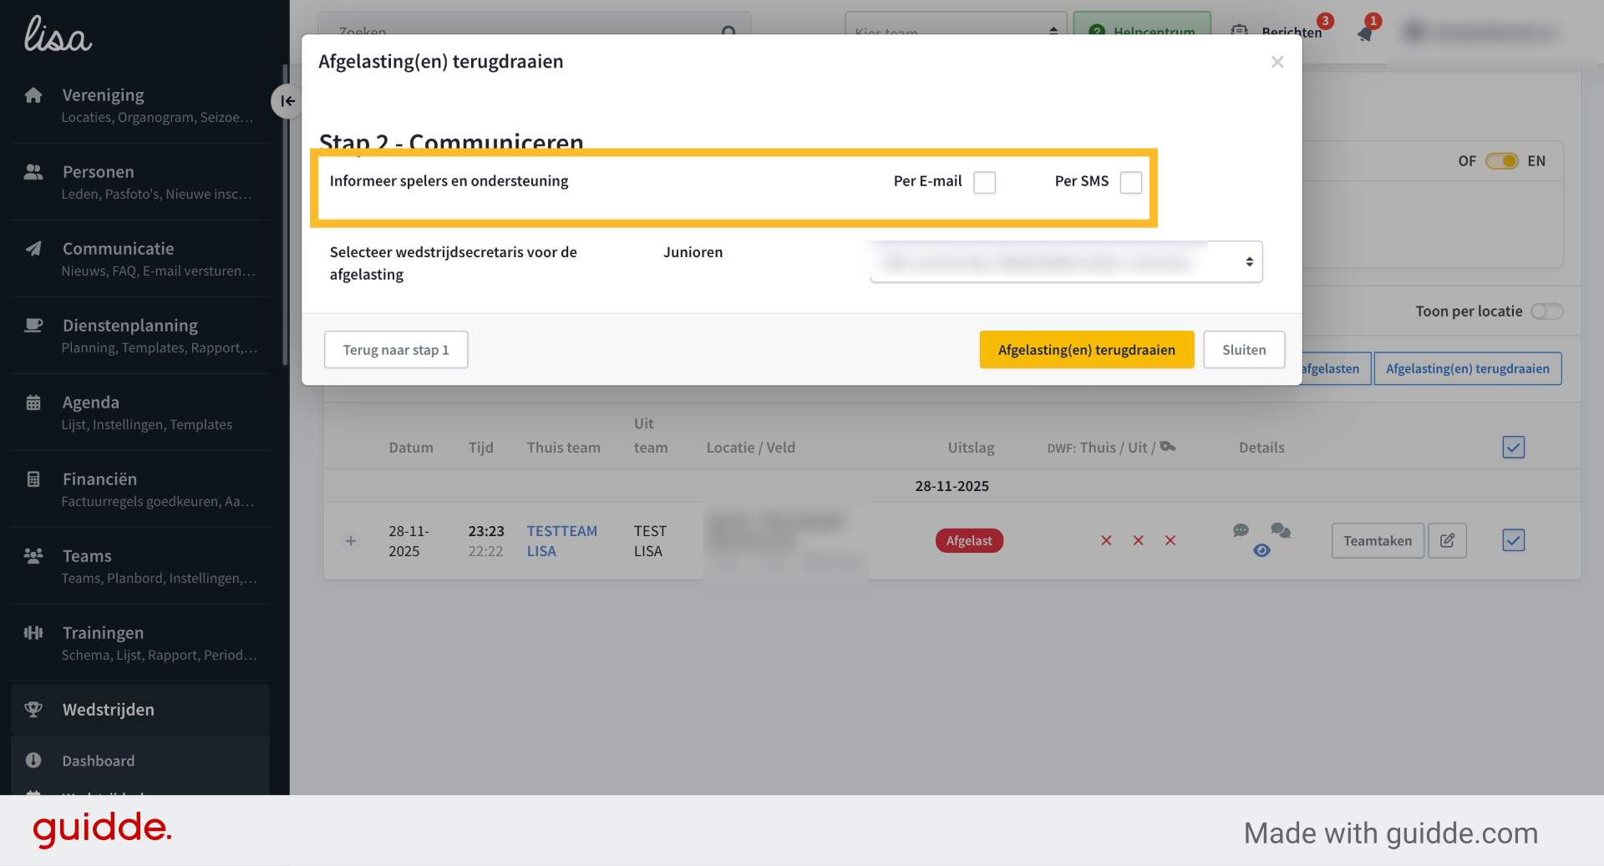Edit the match with the pencil icon
The width and height of the screenshot is (1604, 866).
tap(1447, 541)
